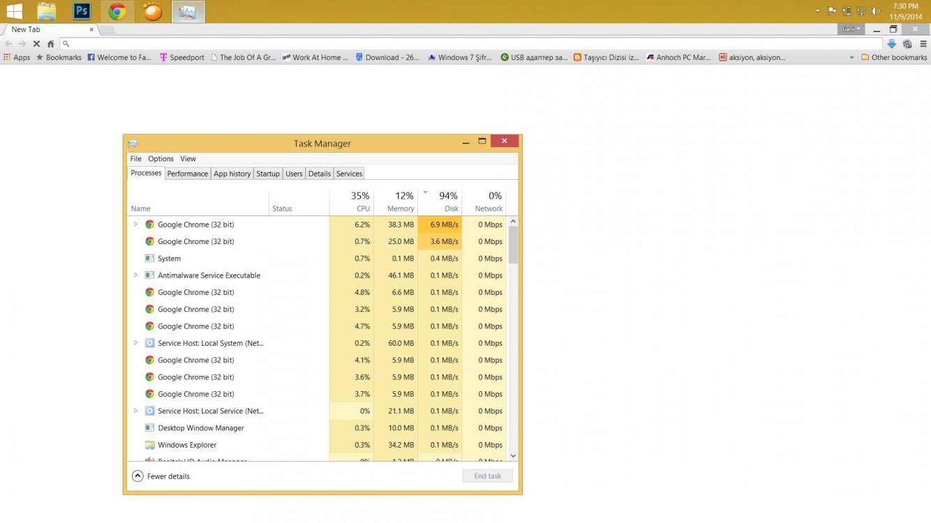The image size is (931, 523).
Task: Open the Speedport bookmark
Action: coord(182,57)
